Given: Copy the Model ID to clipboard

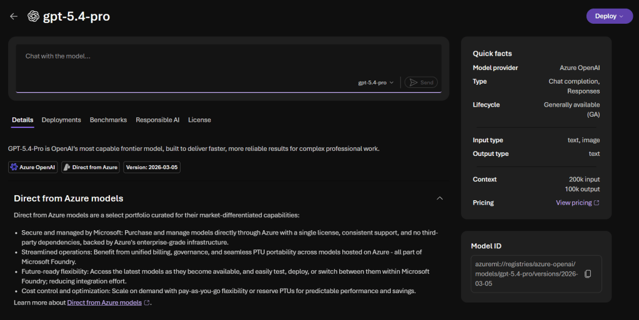Looking at the screenshot, I should point(587,274).
